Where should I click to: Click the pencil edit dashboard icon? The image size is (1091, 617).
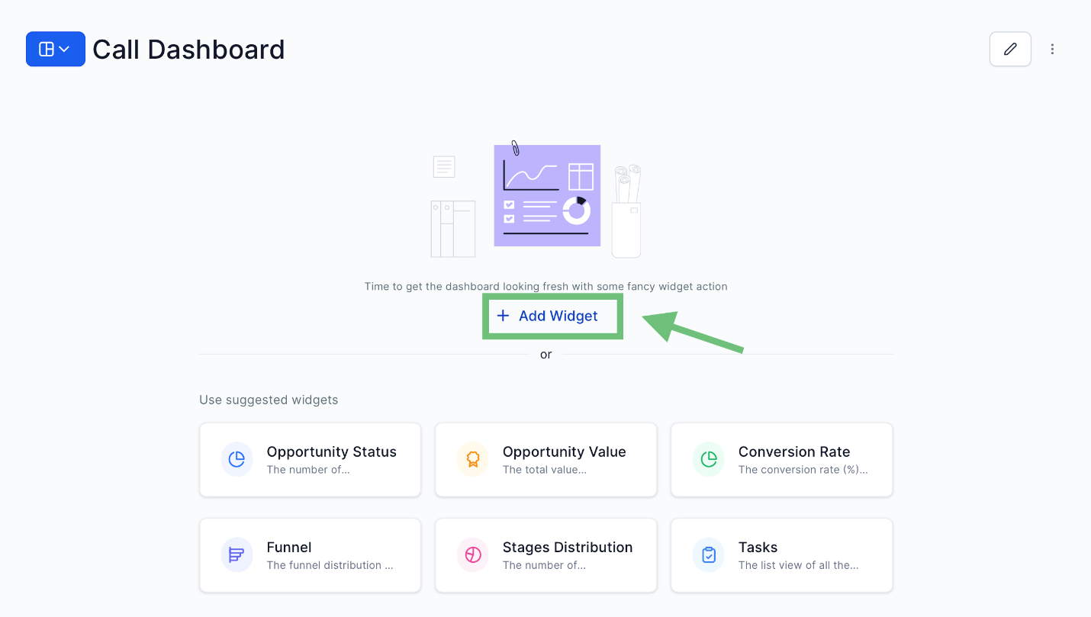pos(1010,49)
